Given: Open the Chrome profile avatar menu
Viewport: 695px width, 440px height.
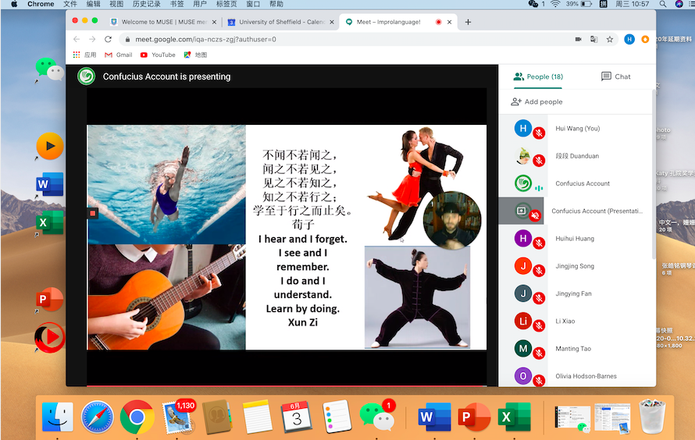Looking at the screenshot, I should pos(629,39).
